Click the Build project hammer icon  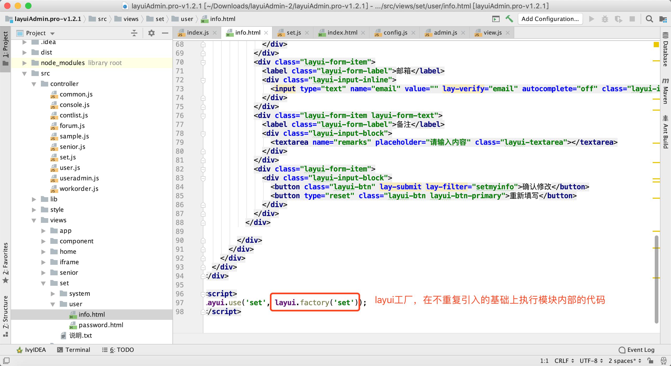(509, 19)
